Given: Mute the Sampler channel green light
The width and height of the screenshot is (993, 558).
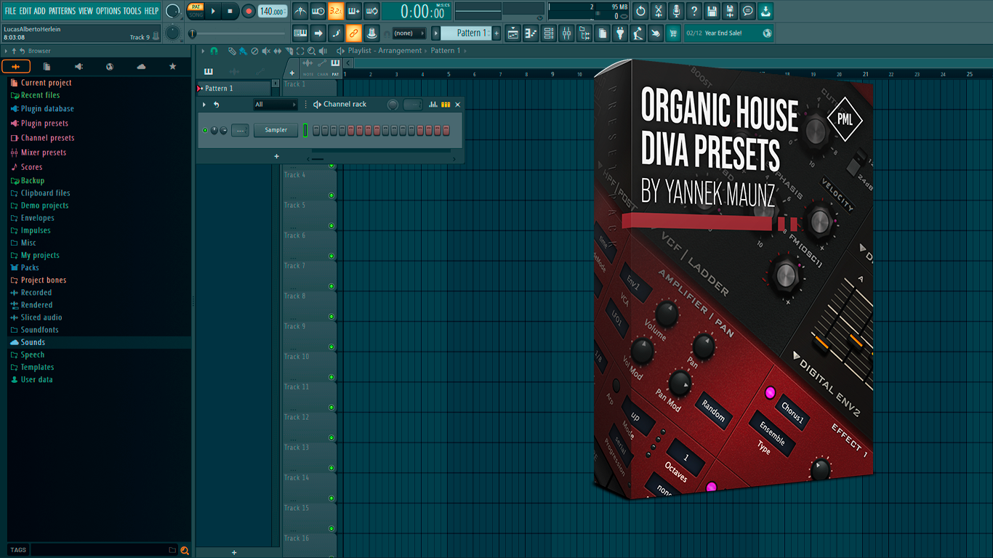Looking at the screenshot, I should (205, 130).
